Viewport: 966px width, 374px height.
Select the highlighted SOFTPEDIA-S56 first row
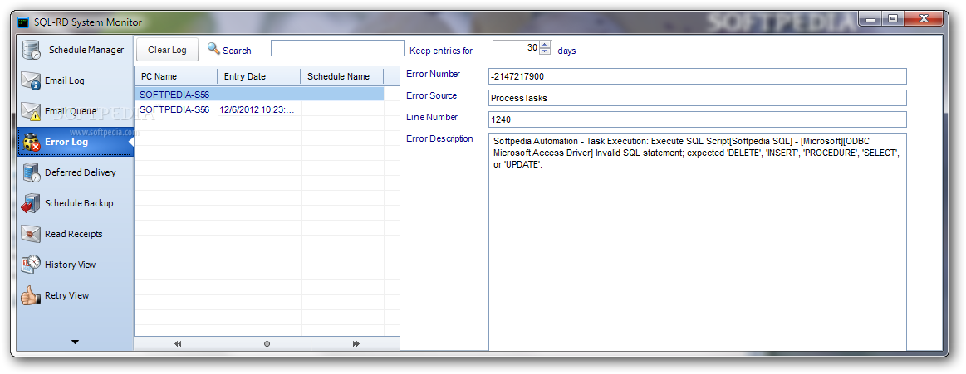pyautogui.click(x=259, y=94)
